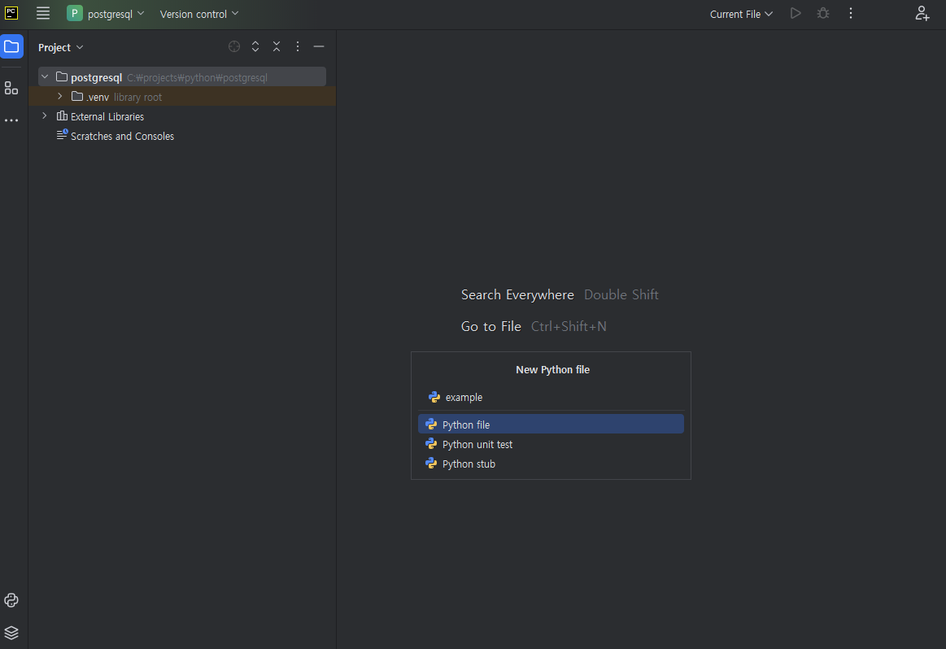
Task: Debug the current file with the bug icon
Action: 823,13
